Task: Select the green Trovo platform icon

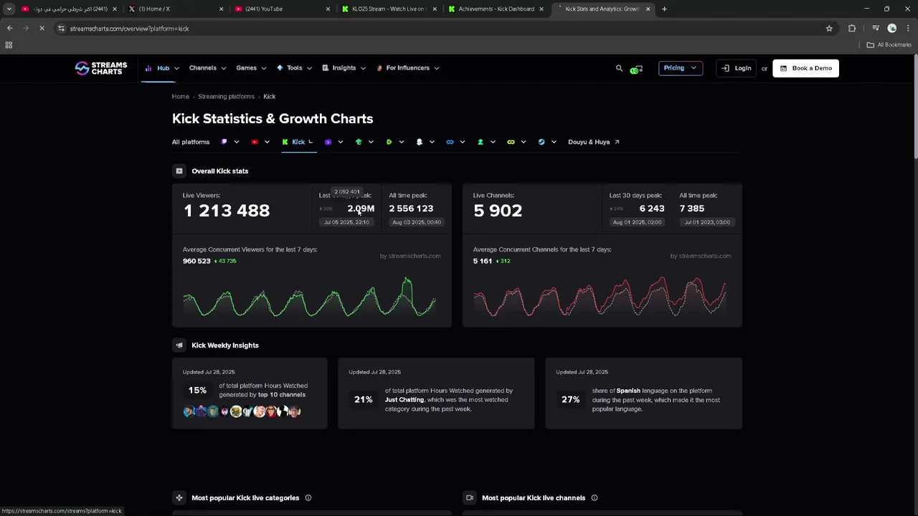Action: point(359,142)
